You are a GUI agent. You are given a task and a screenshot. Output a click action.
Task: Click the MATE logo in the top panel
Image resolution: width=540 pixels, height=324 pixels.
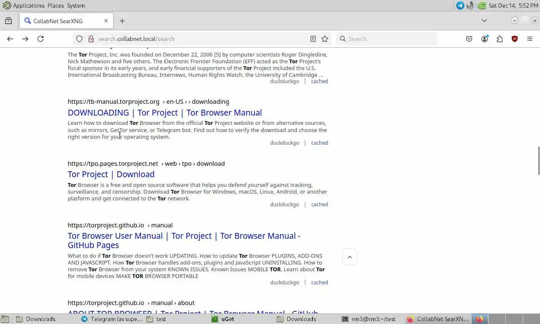(7, 5)
